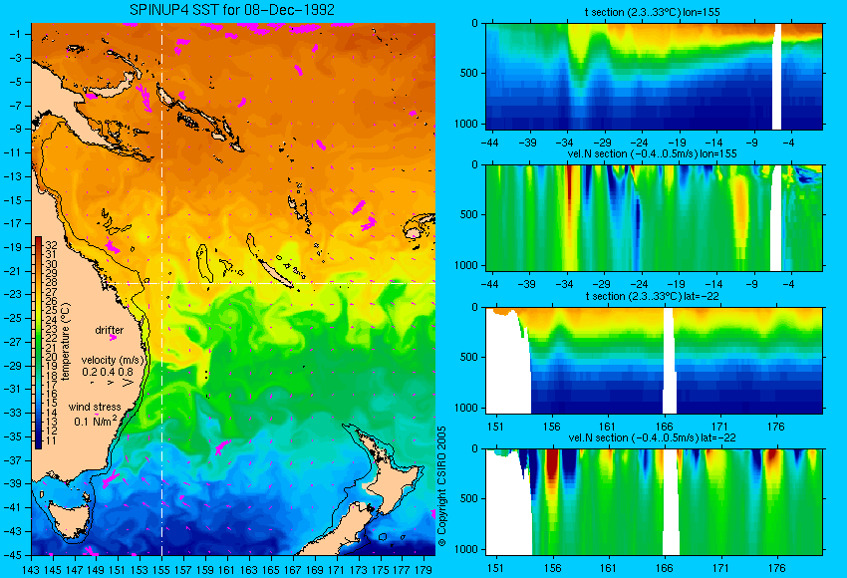847x578 pixels.
Task: Click the -44 label under lon=155 temperature section
Action: pos(489,144)
